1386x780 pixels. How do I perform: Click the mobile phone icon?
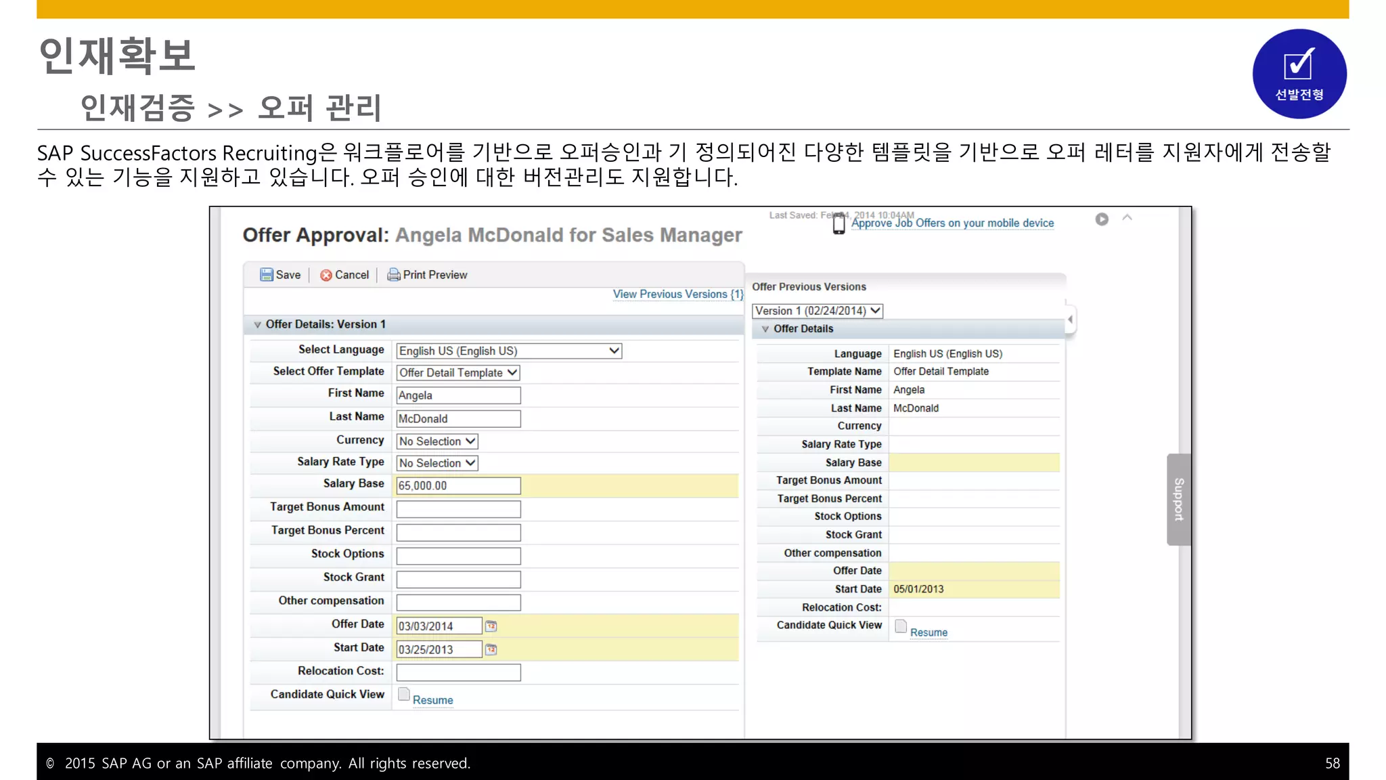[839, 223]
